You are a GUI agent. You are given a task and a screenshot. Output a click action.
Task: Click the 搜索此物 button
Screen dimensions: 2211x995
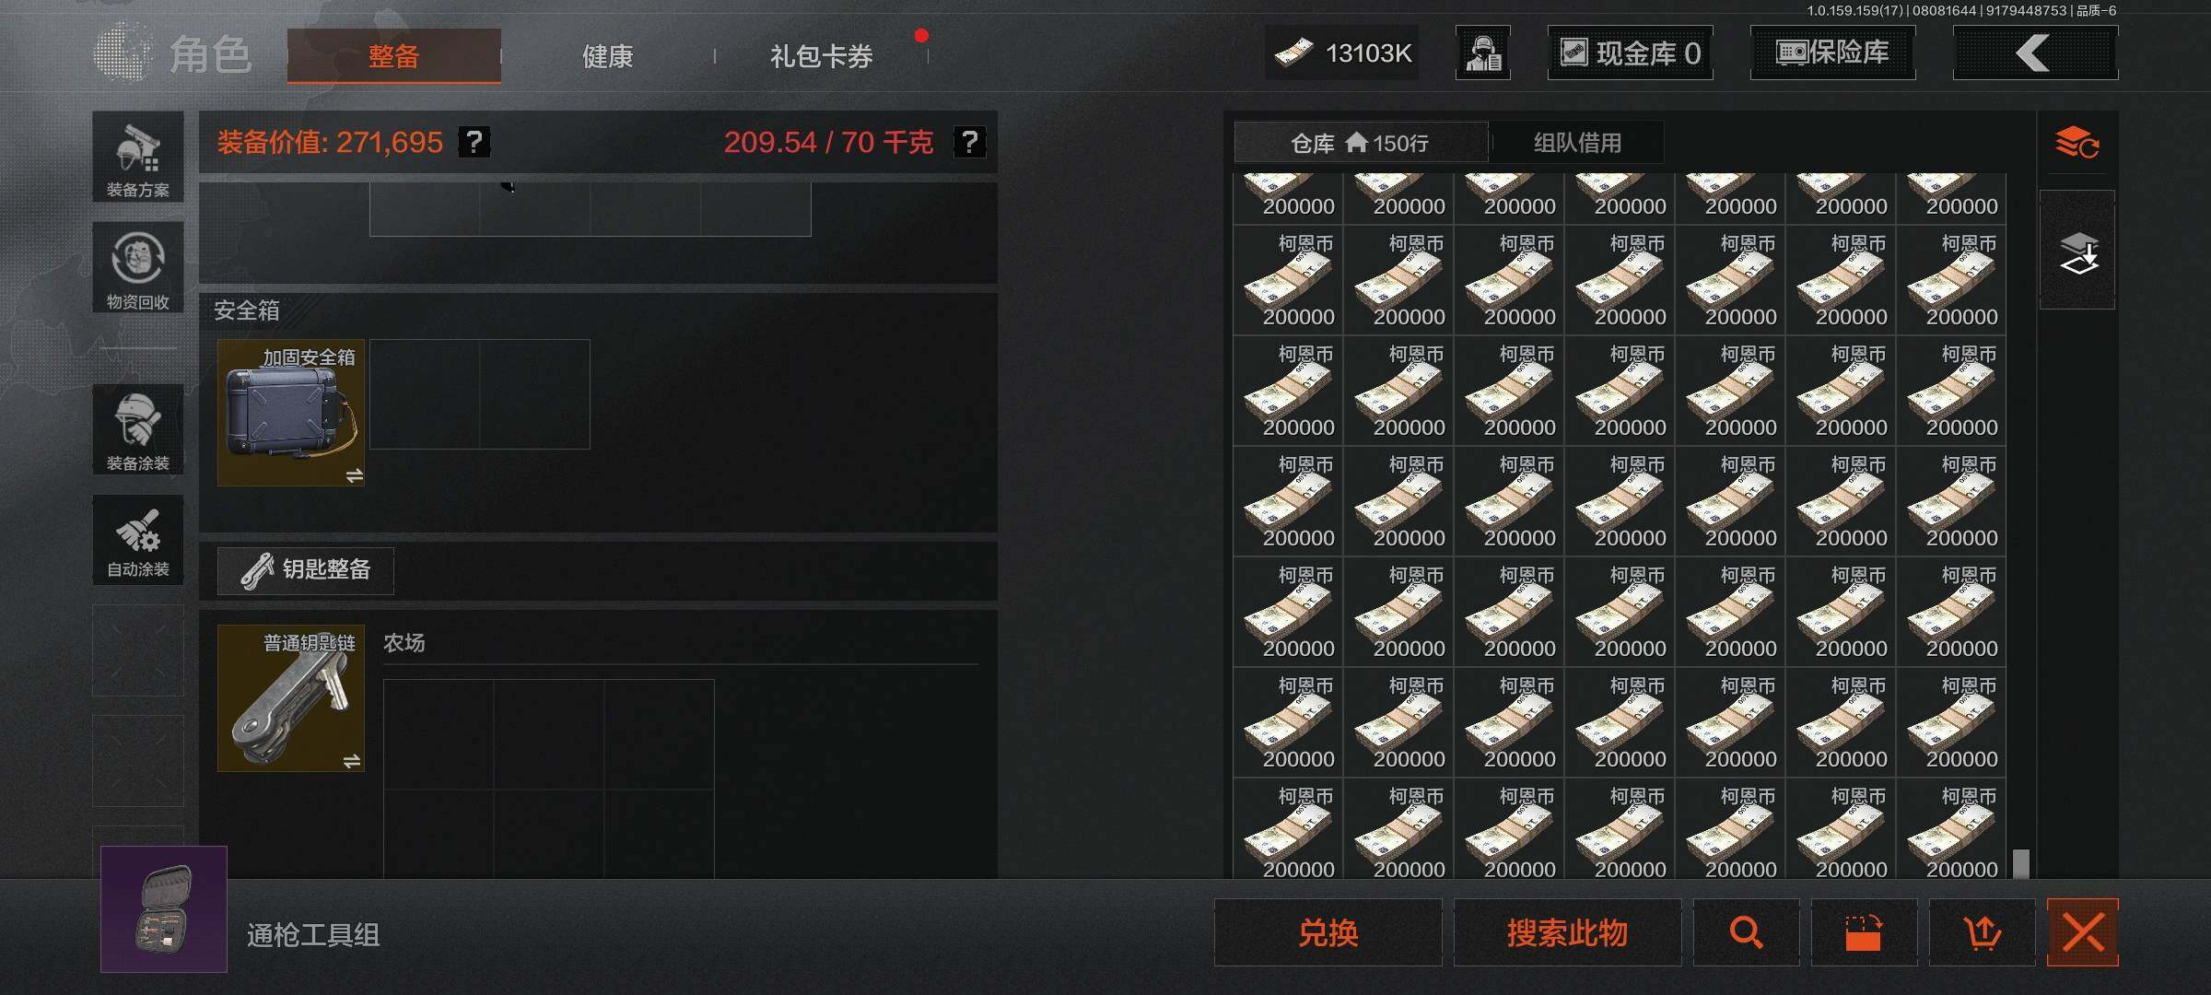point(1567,932)
